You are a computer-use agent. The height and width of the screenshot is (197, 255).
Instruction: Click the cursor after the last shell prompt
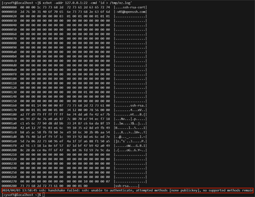pos(43,195)
